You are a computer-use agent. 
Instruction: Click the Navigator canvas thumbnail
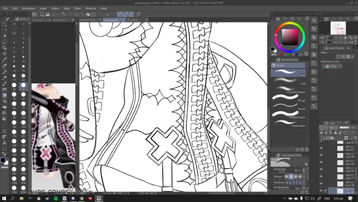point(338,28)
